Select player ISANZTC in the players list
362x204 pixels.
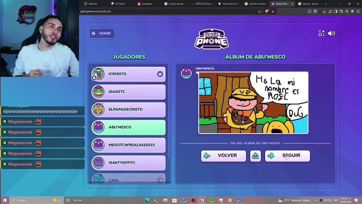point(129,92)
